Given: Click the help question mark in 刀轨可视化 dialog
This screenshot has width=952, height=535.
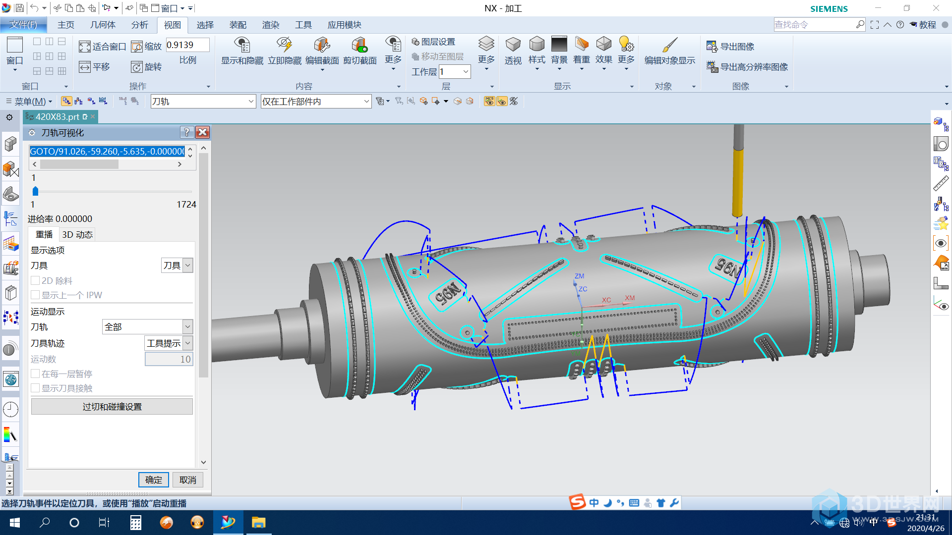Looking at the screenshot, I should pos(186,132).
